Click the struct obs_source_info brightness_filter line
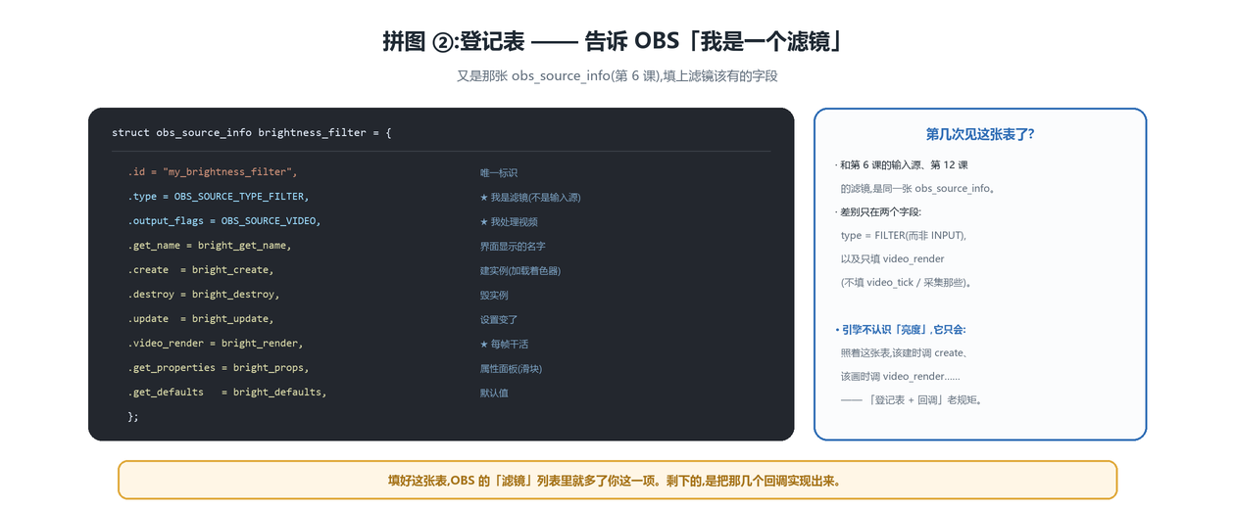1235x509 pixels. pyautogui.click(x=252, y=132)
